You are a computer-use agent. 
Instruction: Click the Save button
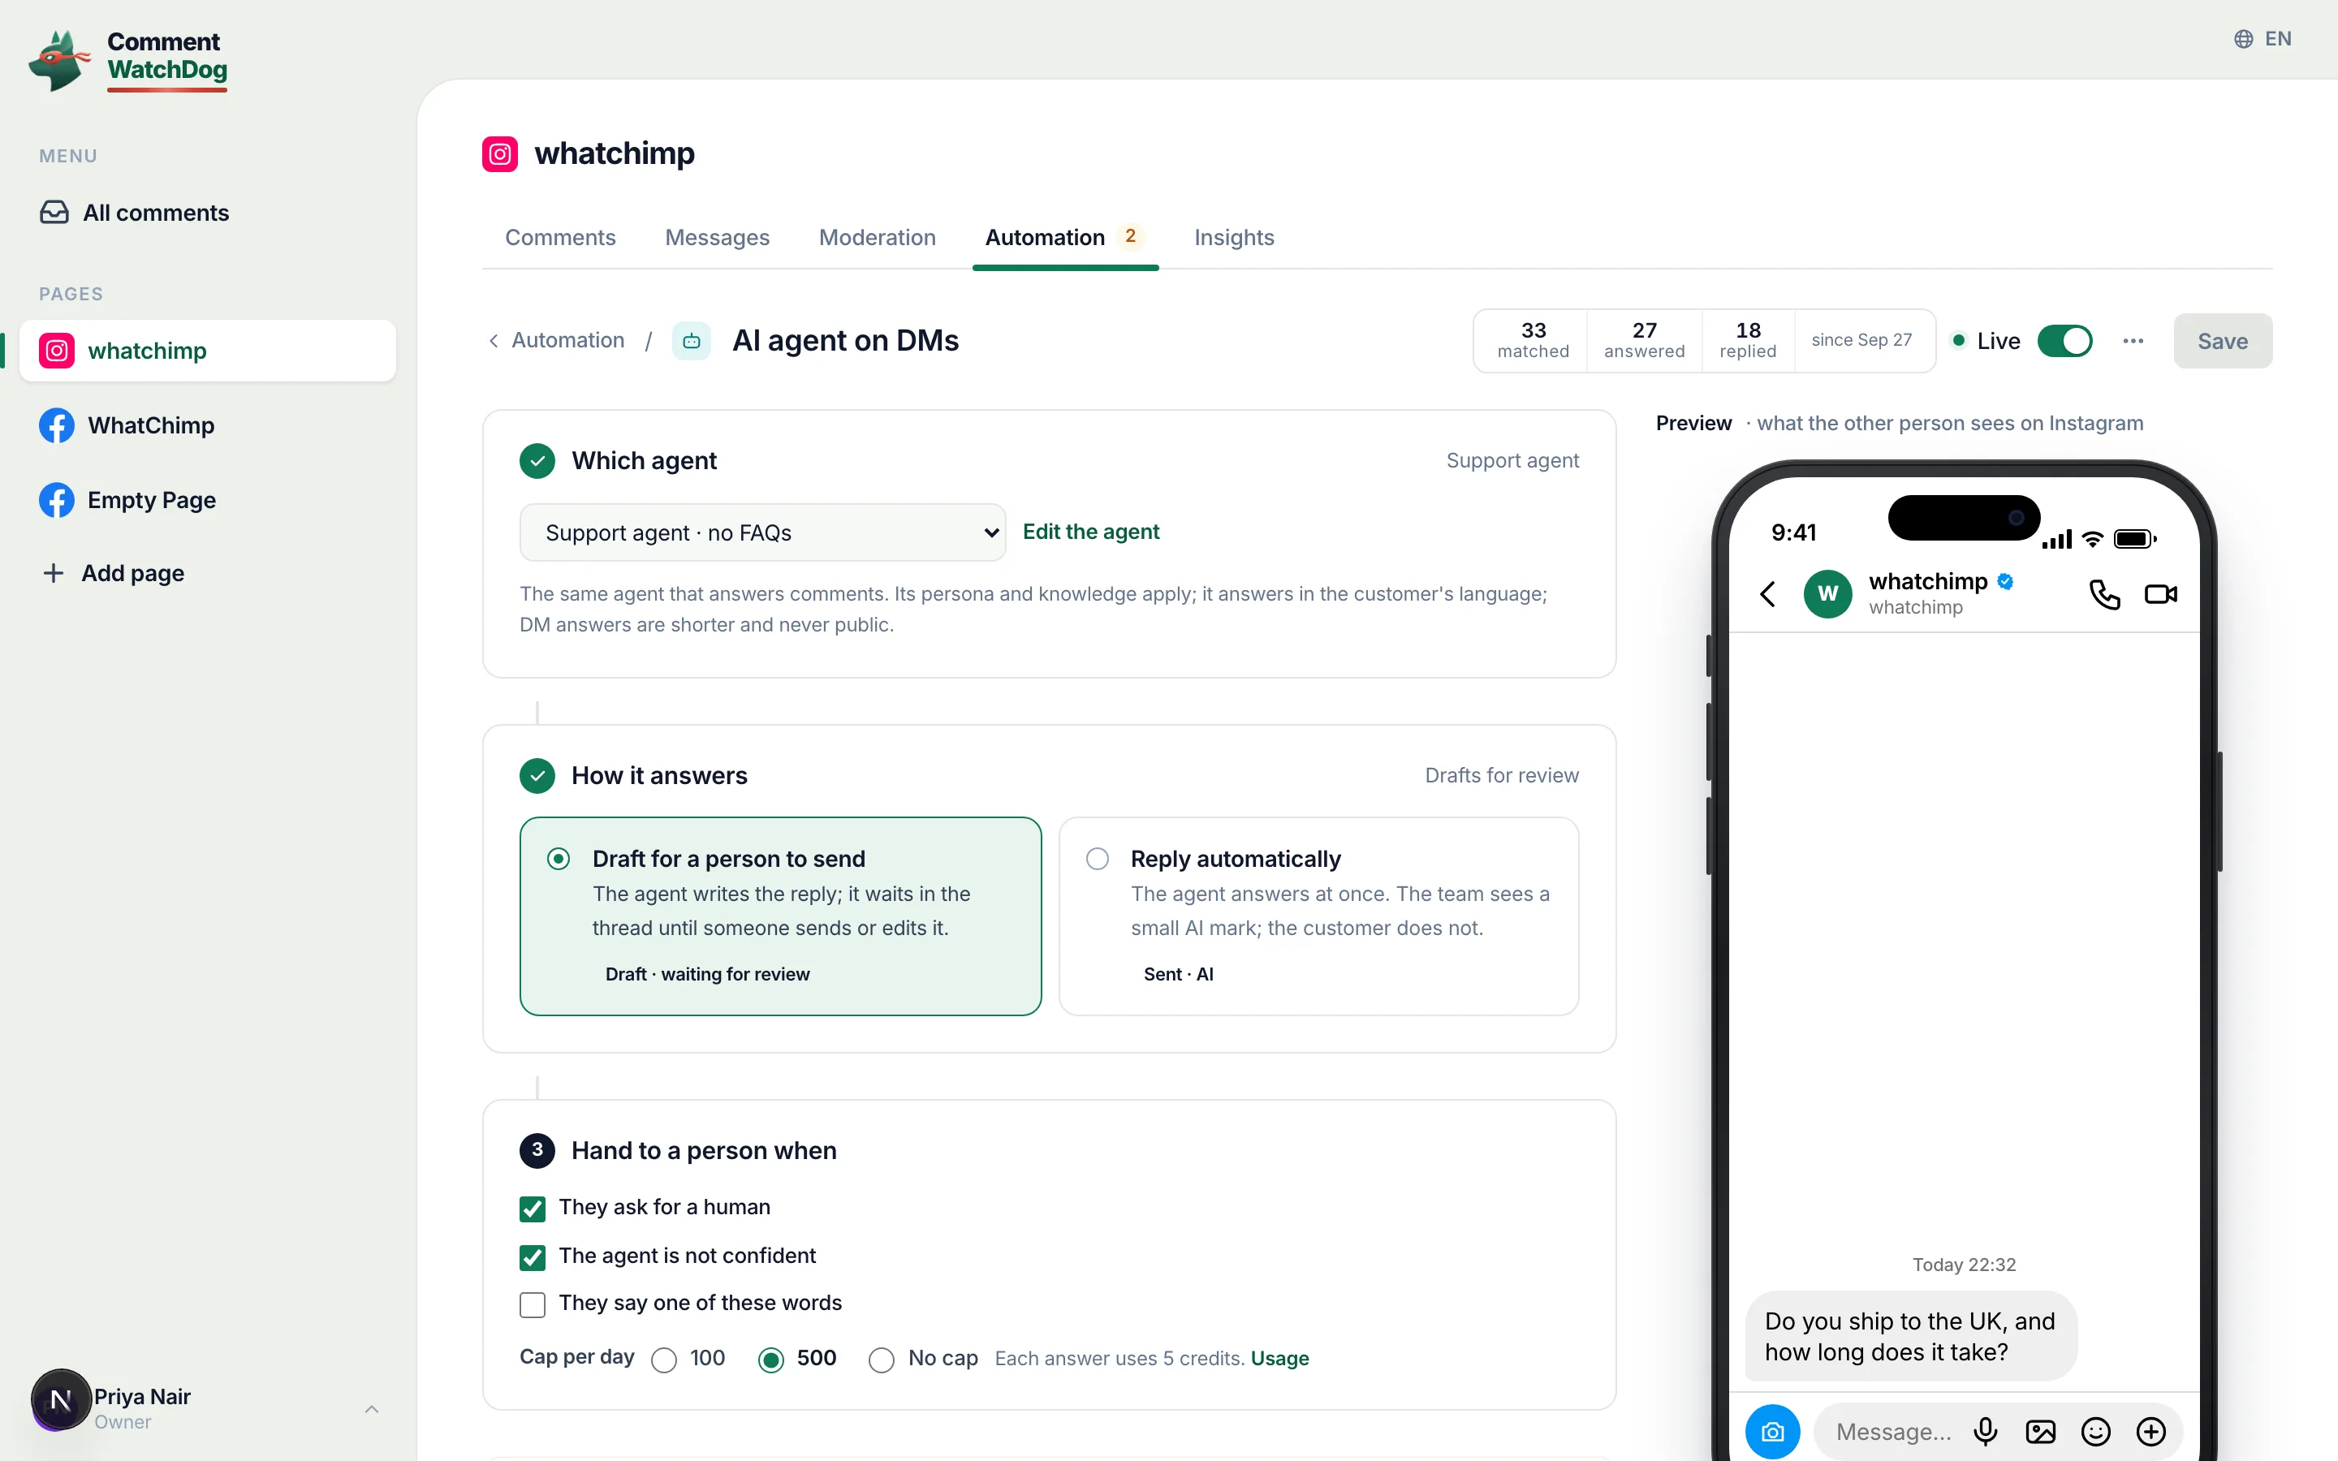point(2222,341)
